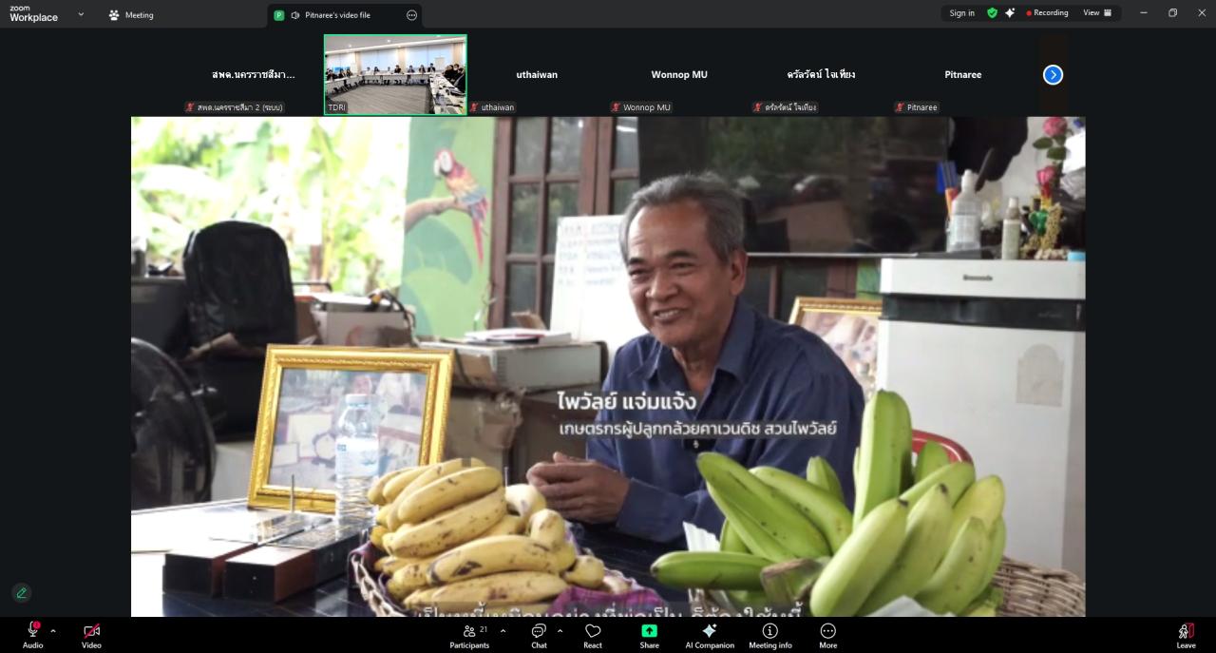Click the Sign in button
The image size is (1216, 653).
961,12
